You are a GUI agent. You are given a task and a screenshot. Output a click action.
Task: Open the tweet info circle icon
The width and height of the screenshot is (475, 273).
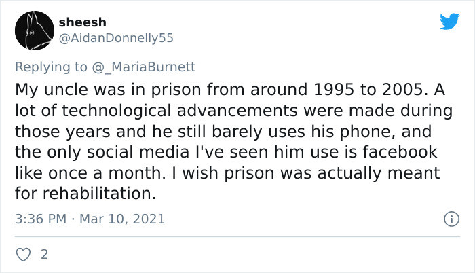pyautogui.click(x=449, y=219)
